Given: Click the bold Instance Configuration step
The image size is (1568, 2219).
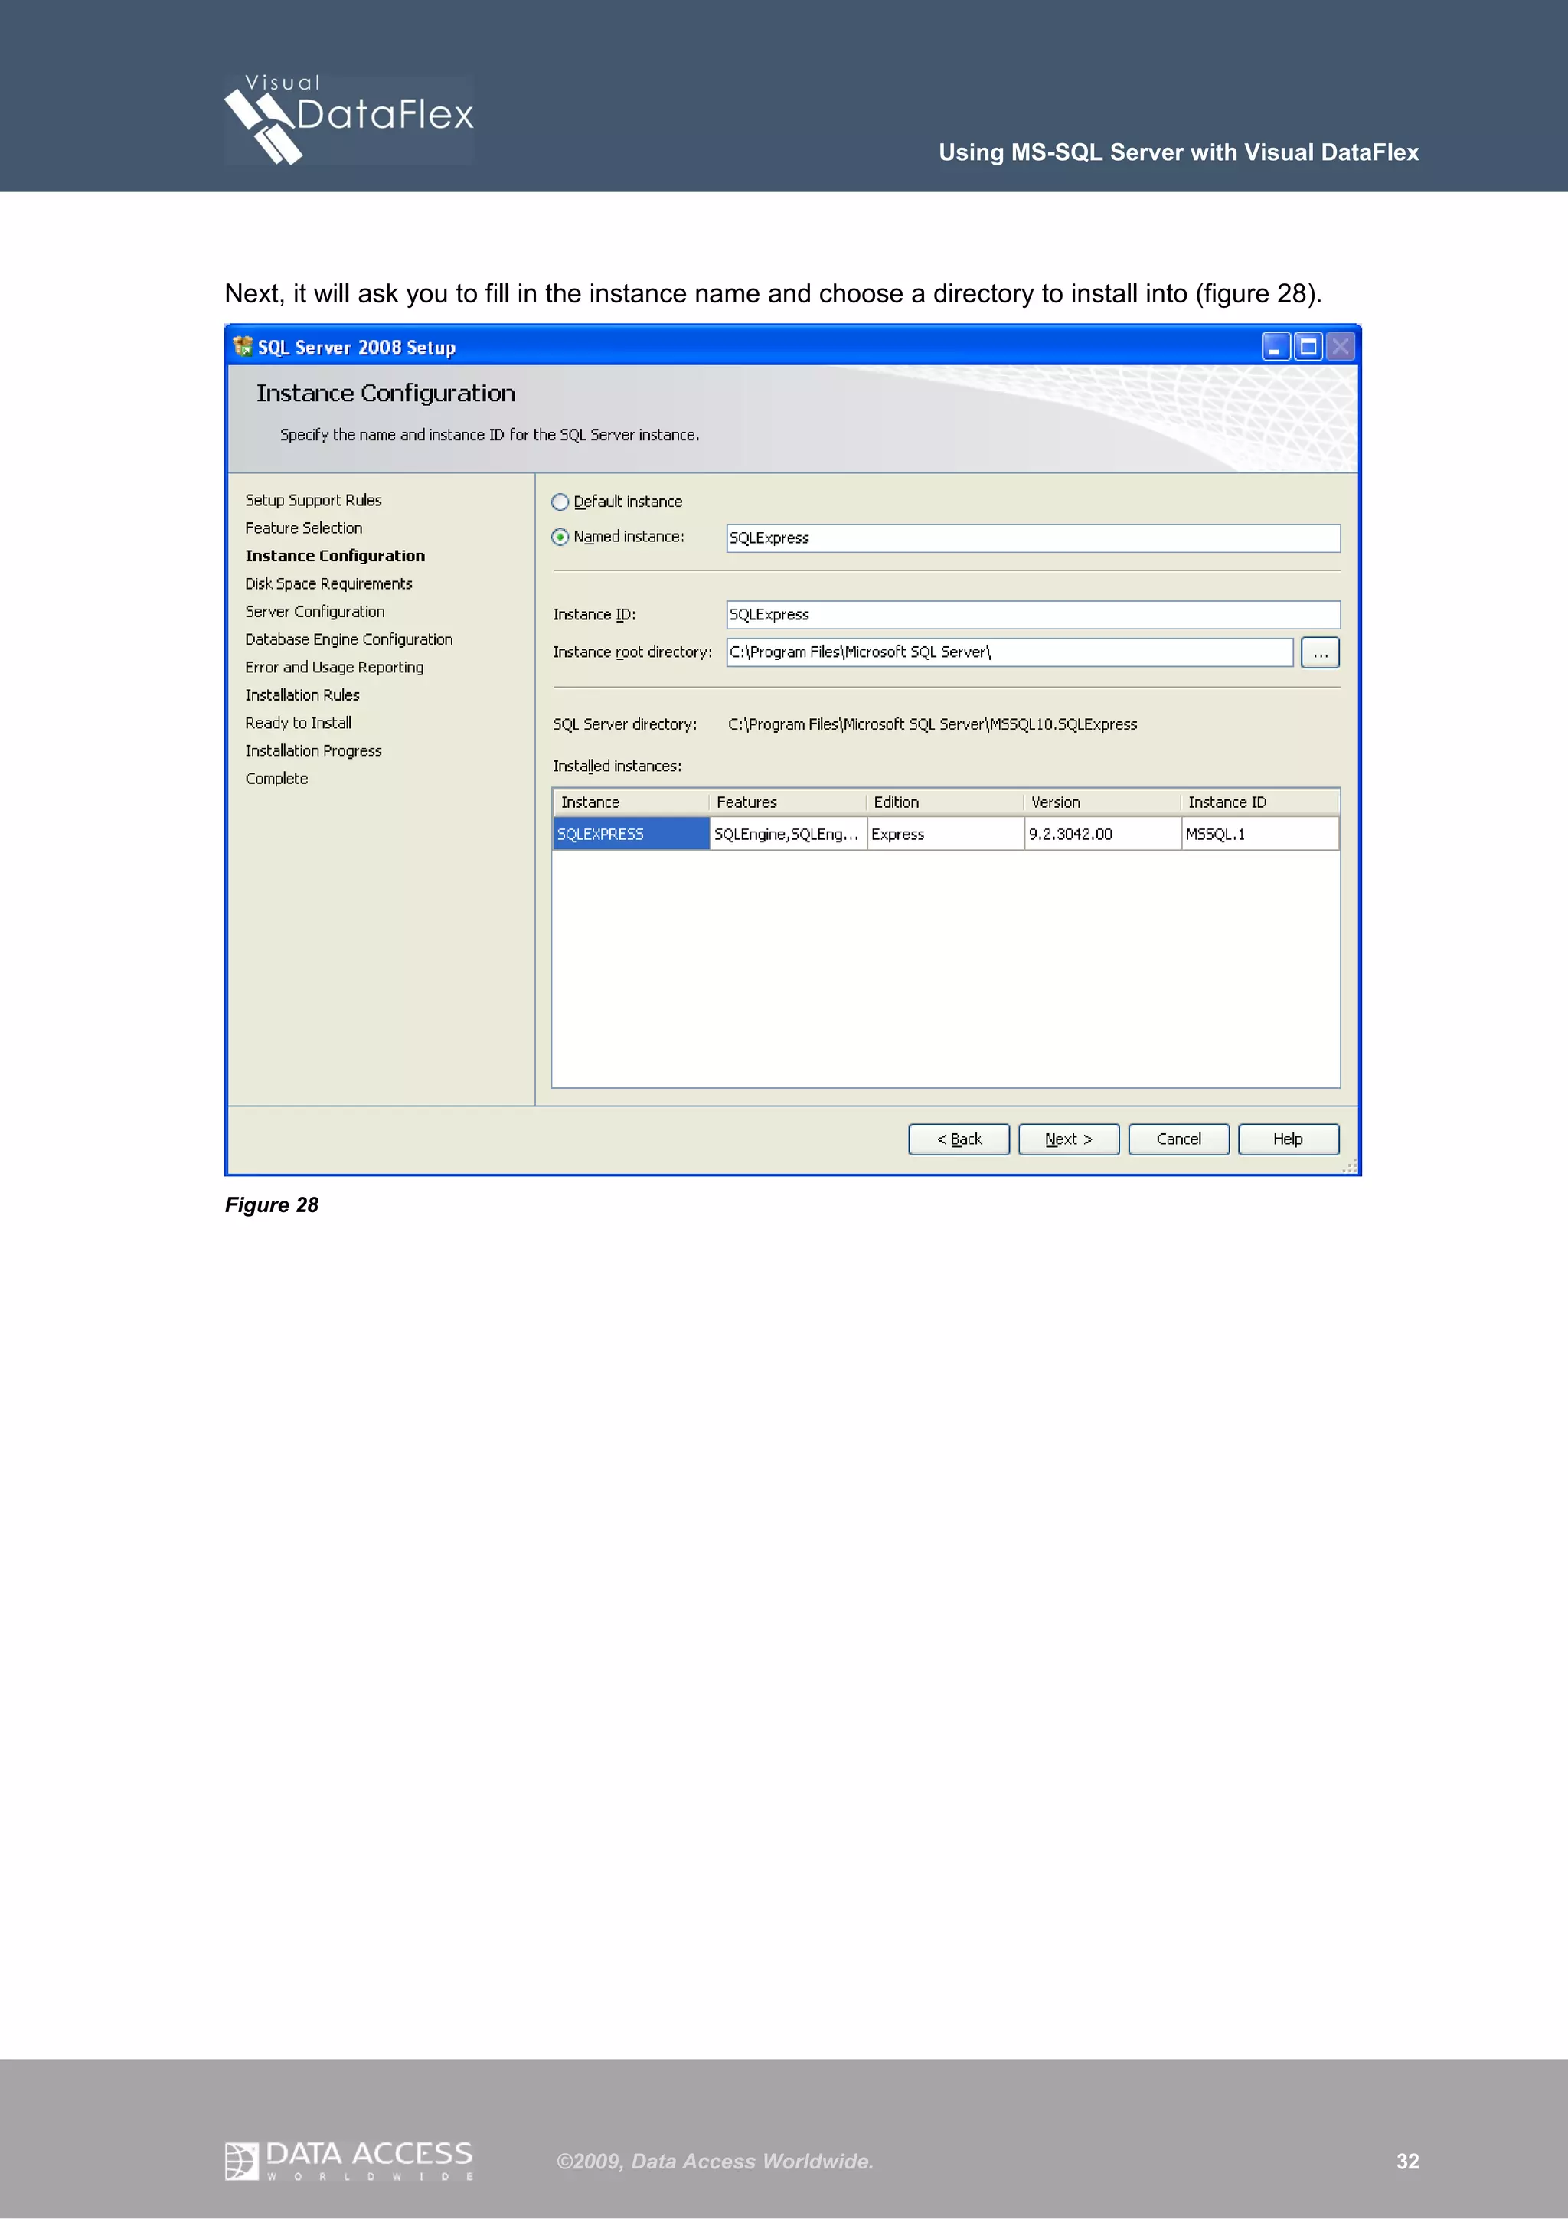Looking at the screenshot, I should 335,556.
